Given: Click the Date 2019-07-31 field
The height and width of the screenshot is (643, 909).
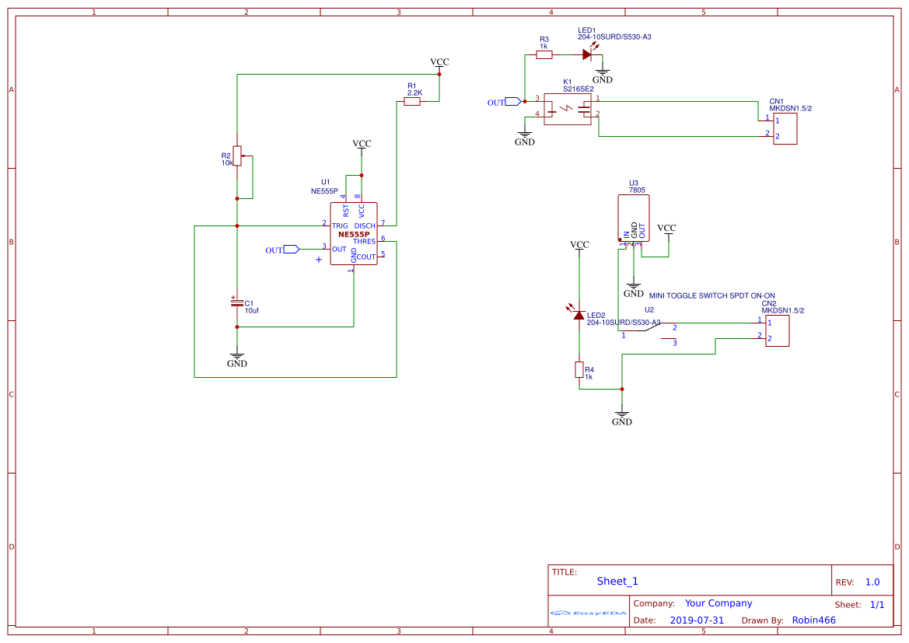Looking at the screenshot, I should pos(697,620).
